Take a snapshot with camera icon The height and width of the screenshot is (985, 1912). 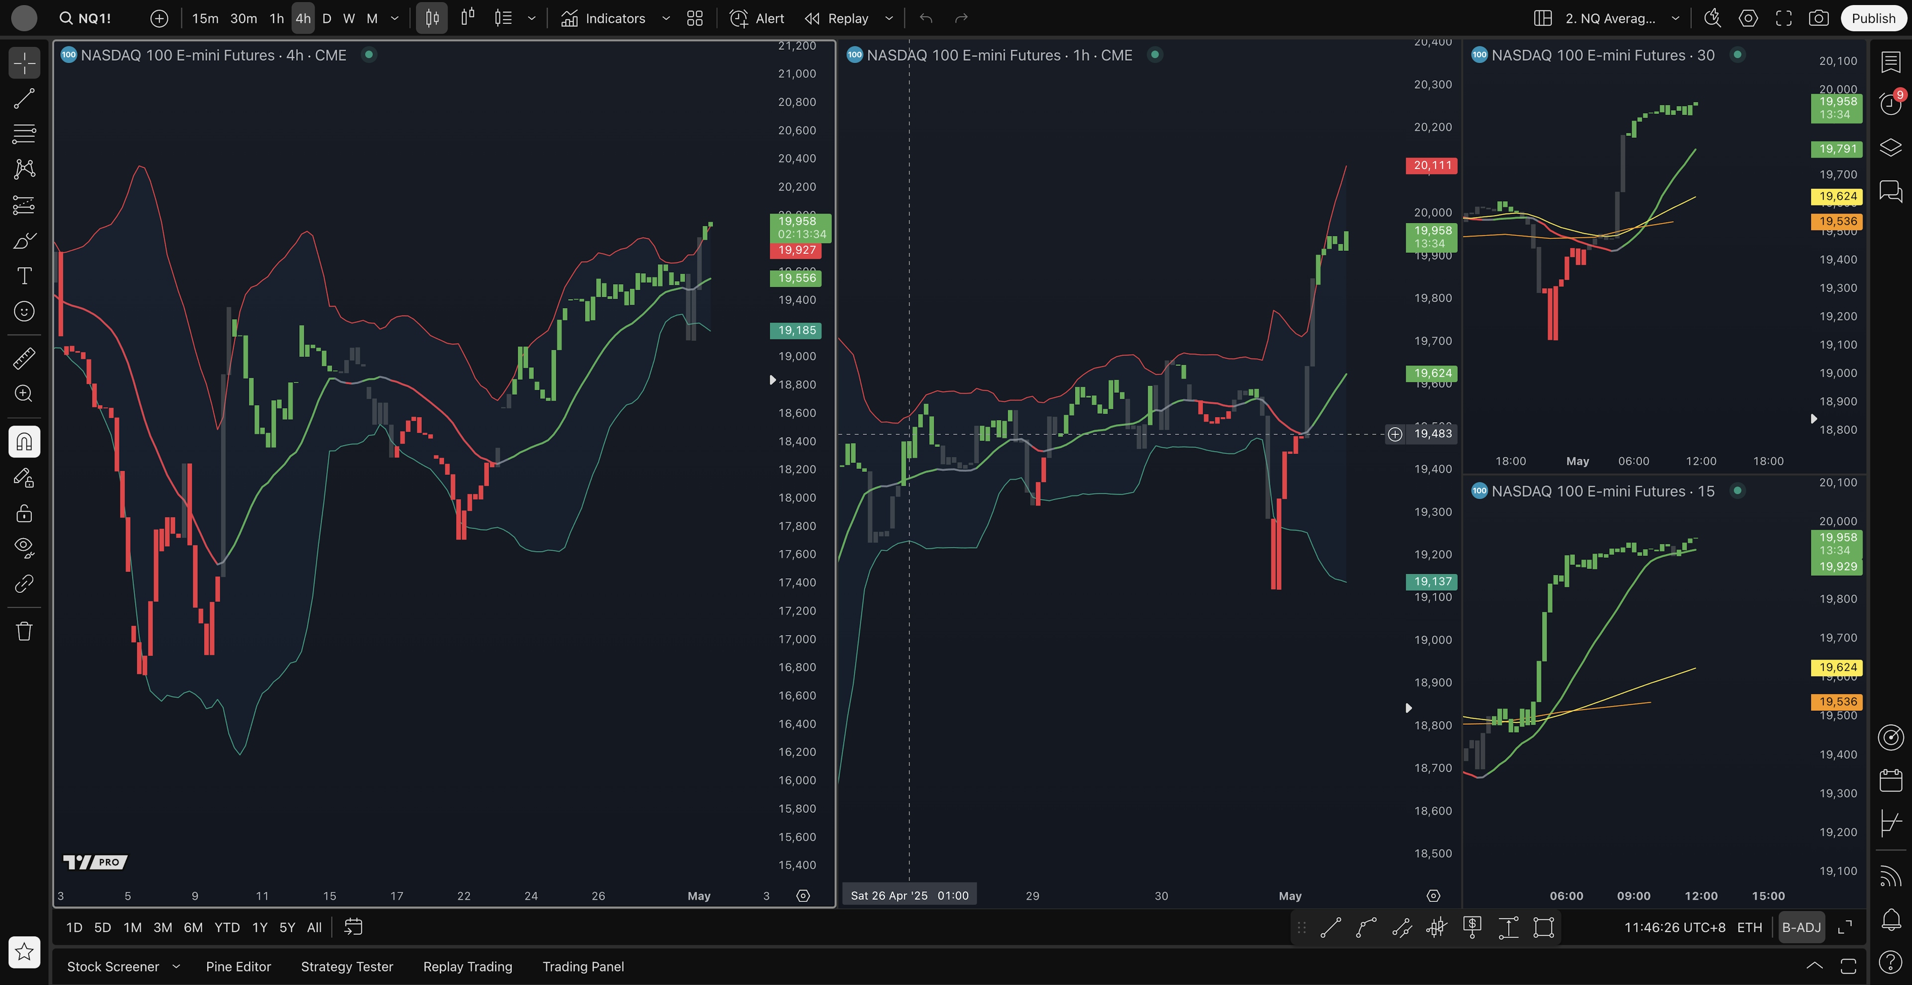pyautogui.click(x=1818, y=18)
